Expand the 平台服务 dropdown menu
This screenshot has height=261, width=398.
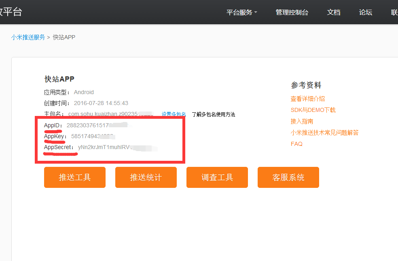click(241, 13)
